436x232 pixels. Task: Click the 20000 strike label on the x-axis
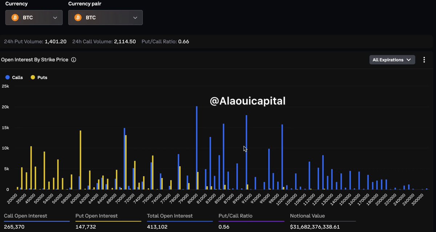tap(13, 198)
